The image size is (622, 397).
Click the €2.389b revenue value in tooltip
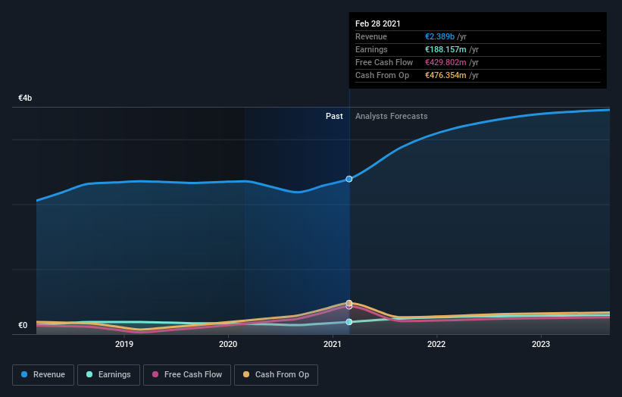[440, 36]
